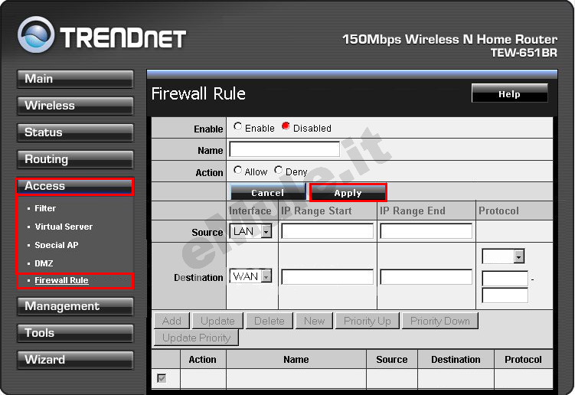Click the New rule button

[315, 321]
